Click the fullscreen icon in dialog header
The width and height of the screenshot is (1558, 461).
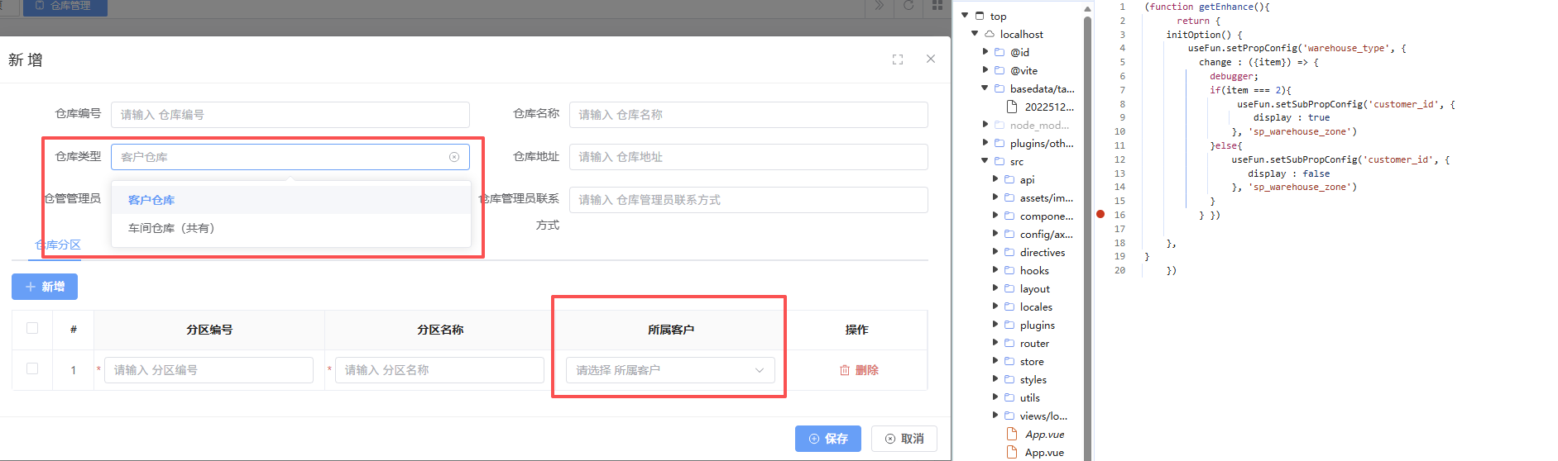point(898,59)
